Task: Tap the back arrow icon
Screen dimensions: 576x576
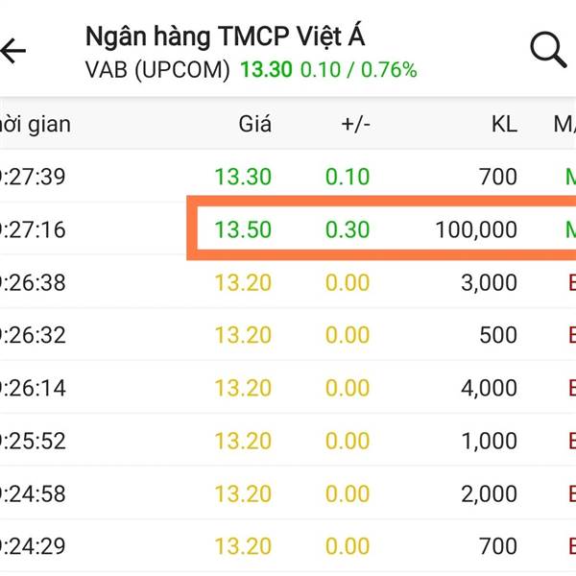Action: click(x=13, y=51)
